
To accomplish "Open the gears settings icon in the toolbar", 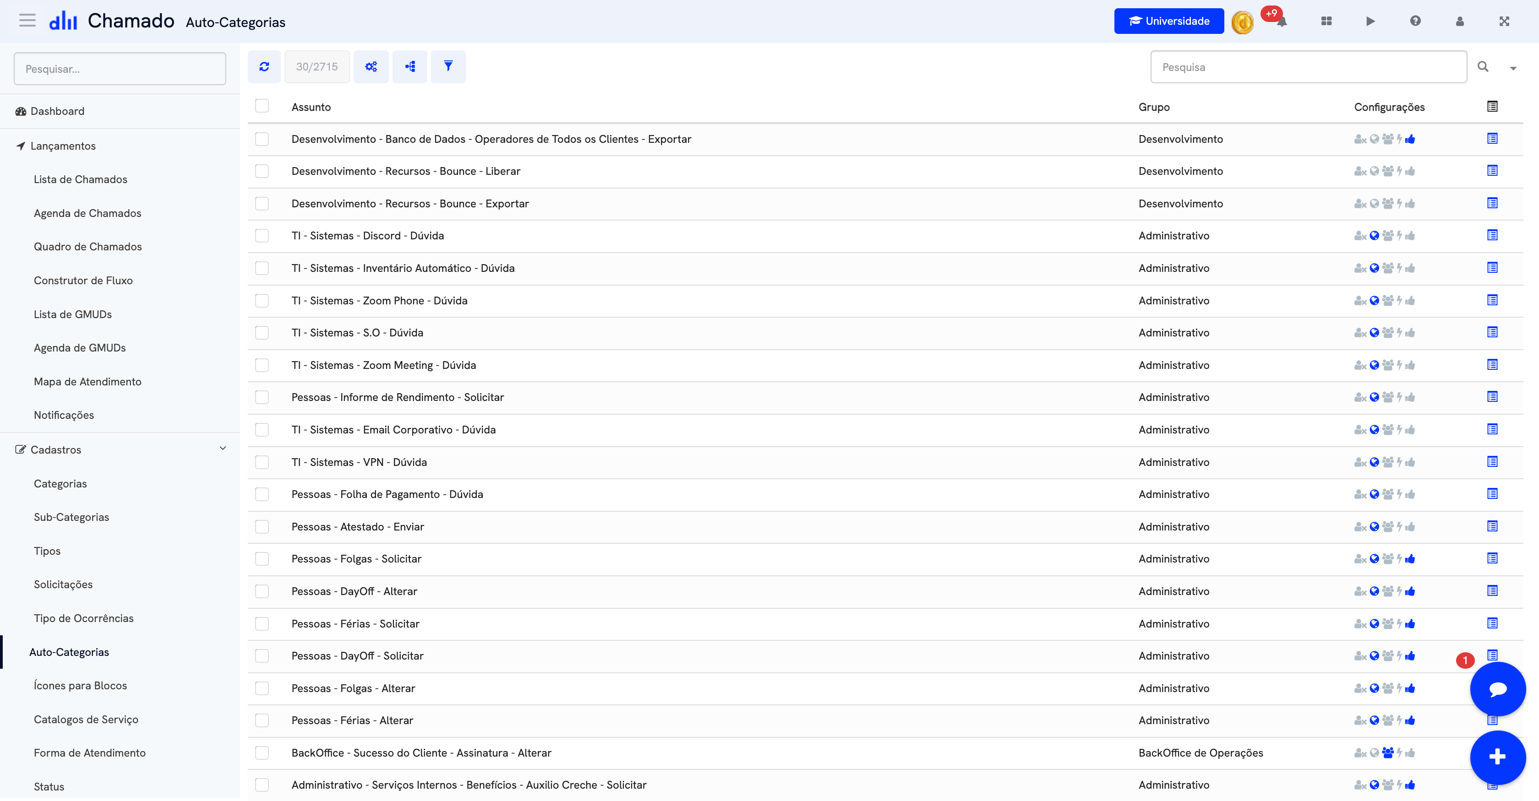I will (x=371, y=66).
